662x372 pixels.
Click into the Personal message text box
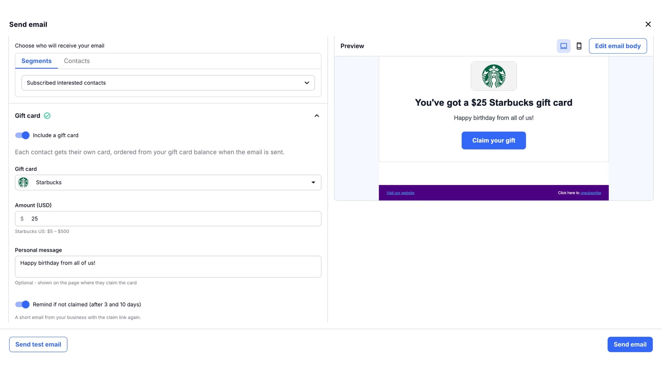168,267
